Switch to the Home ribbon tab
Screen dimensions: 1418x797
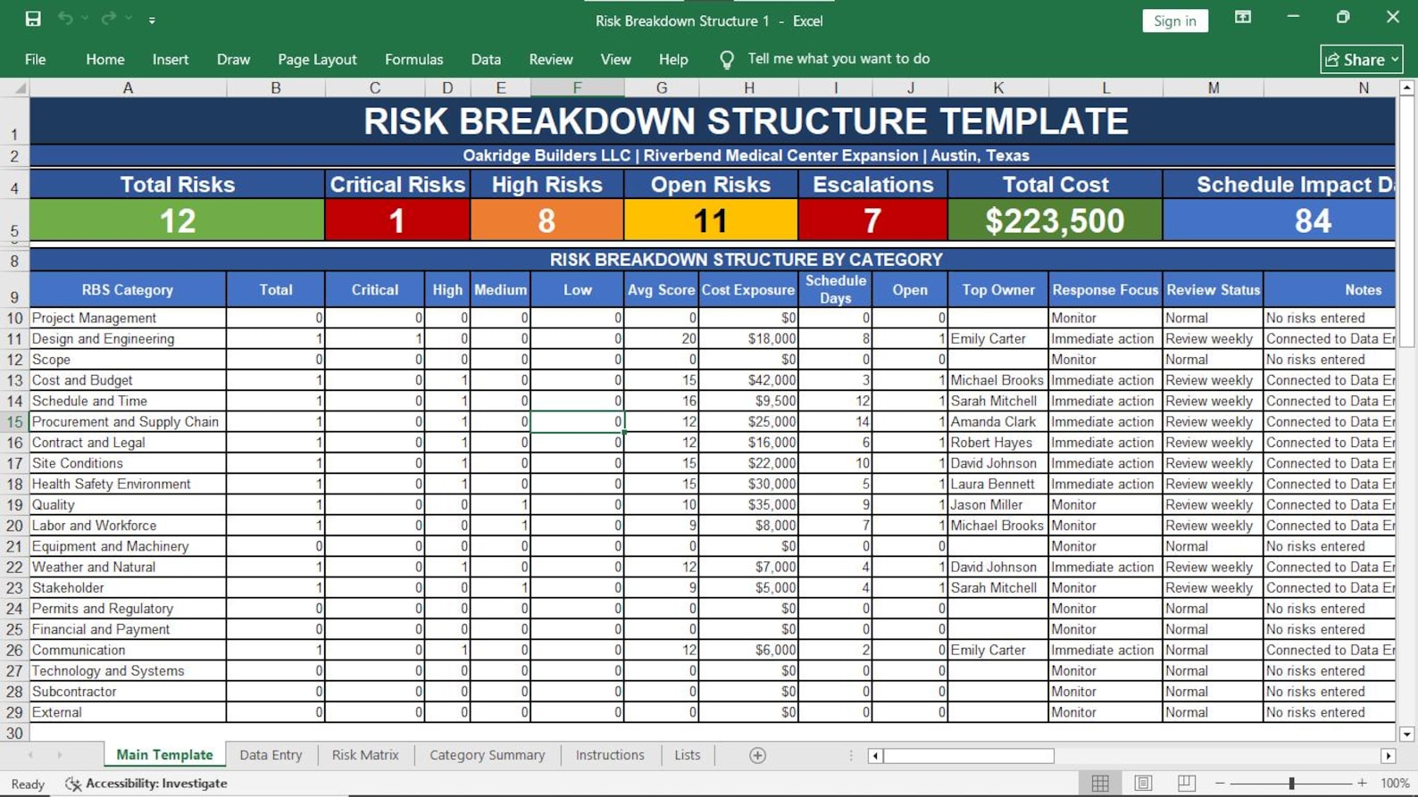[105, 59]
